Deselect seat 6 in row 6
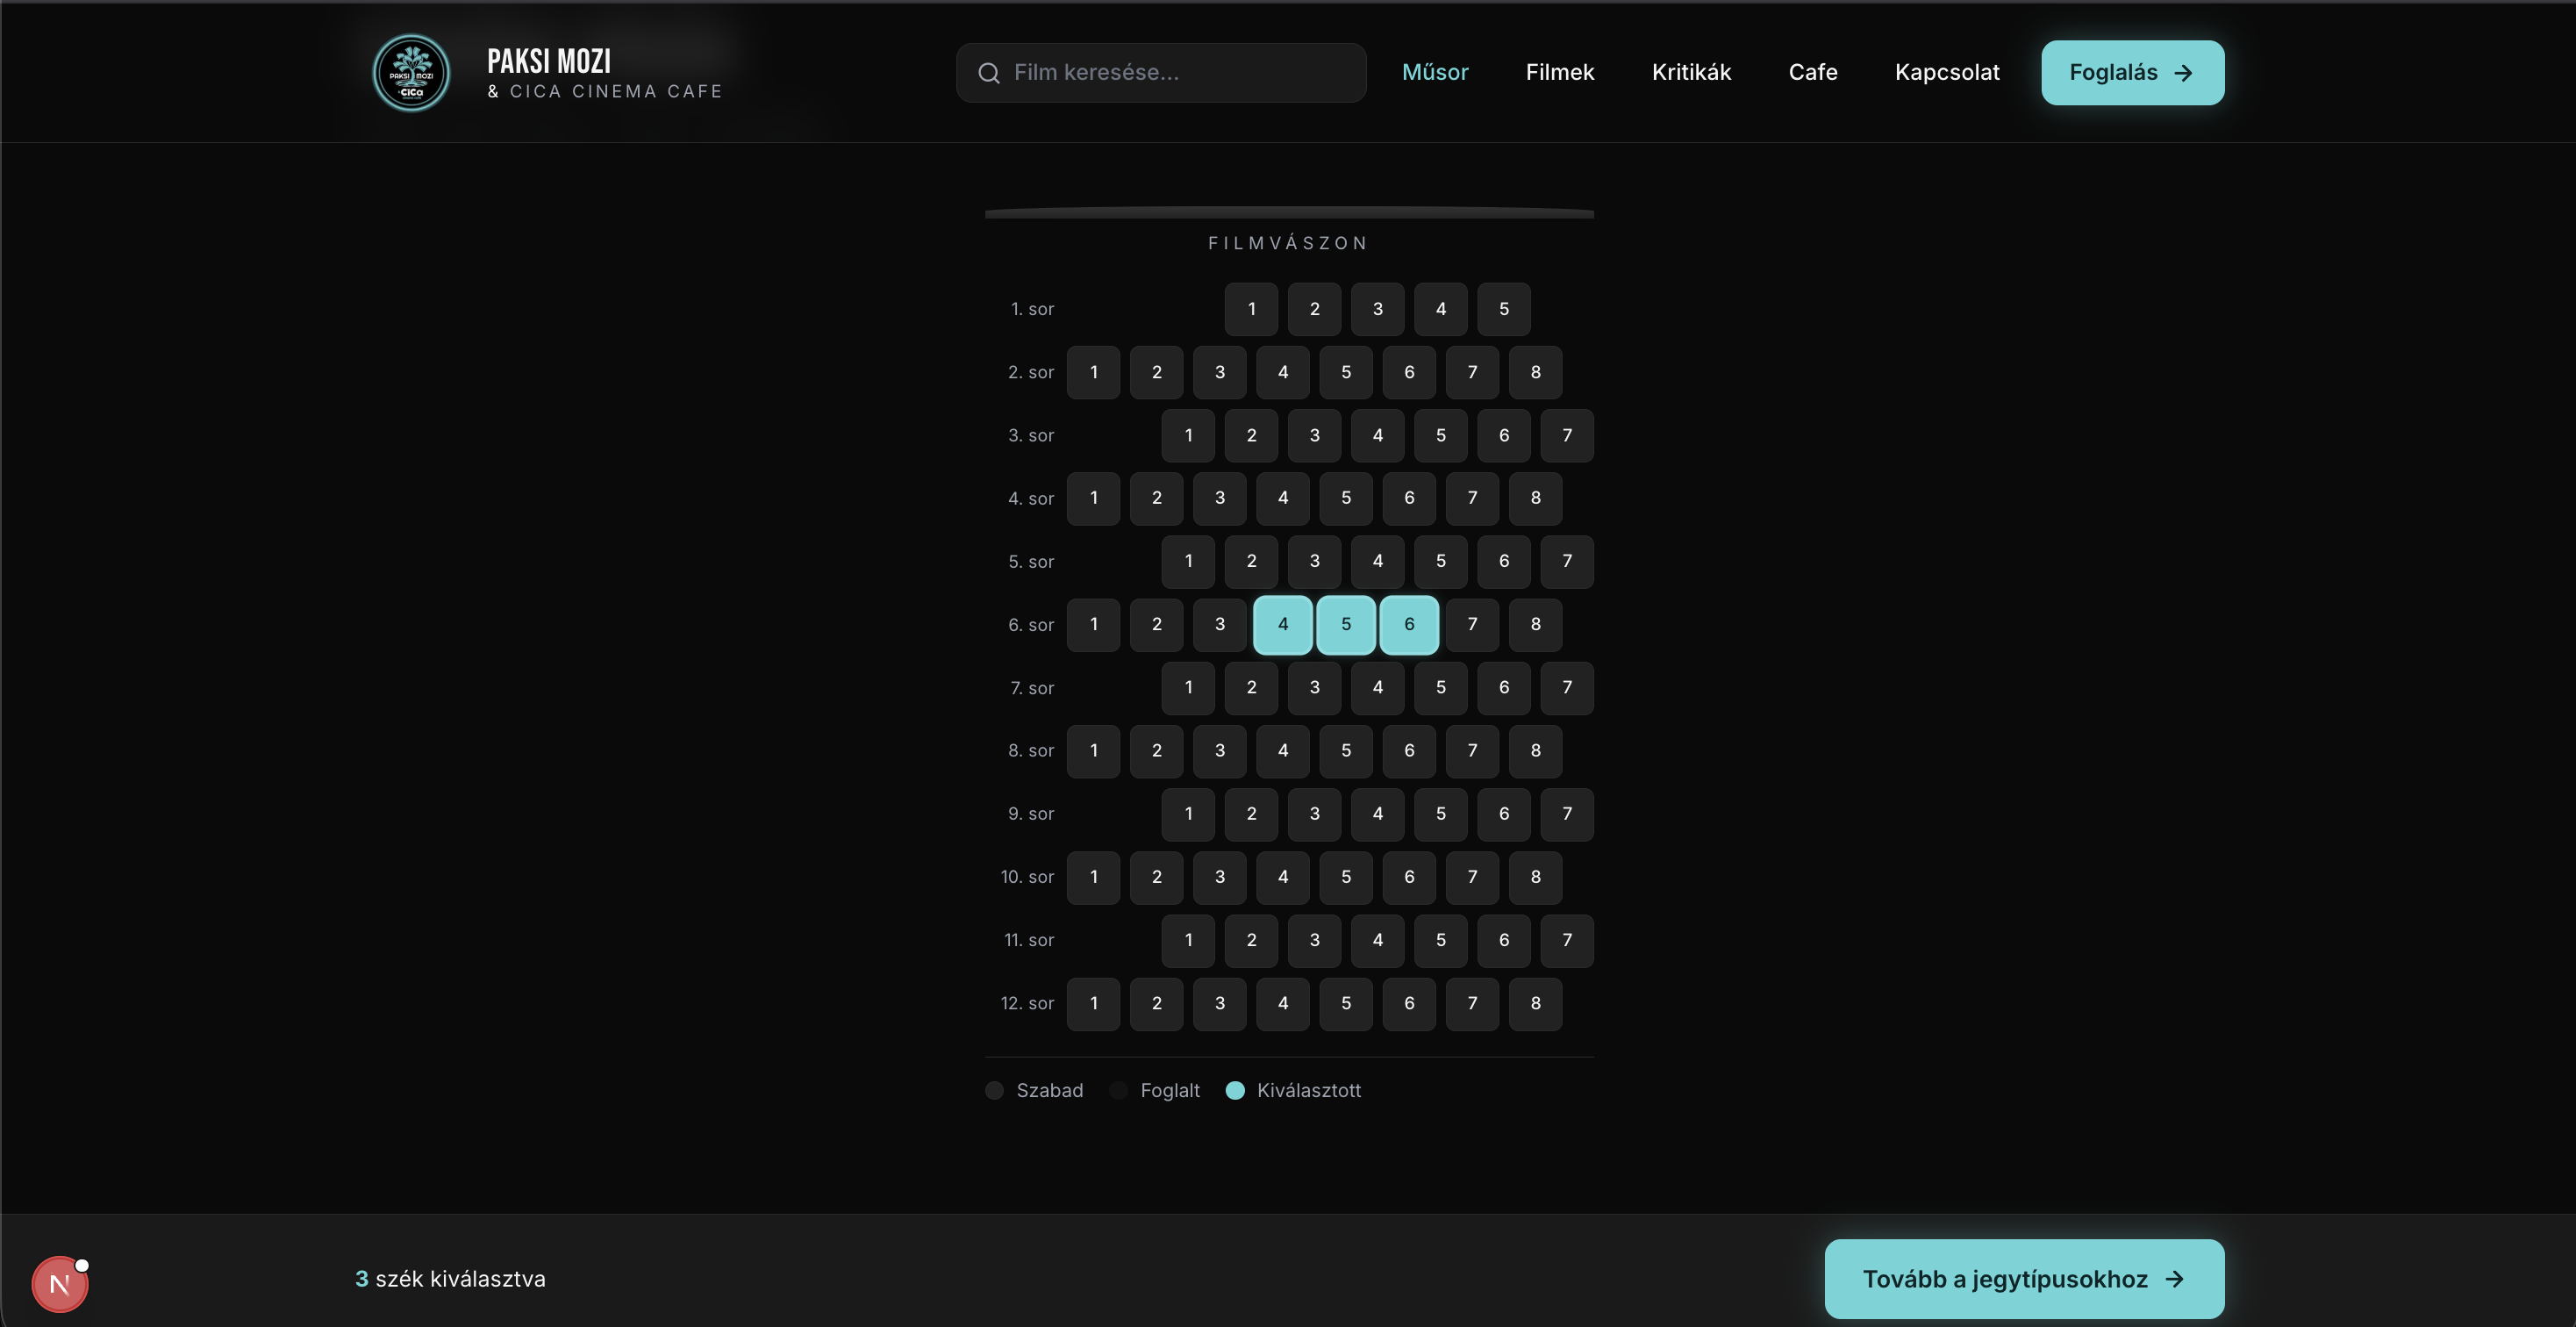 click(x=1409, y=624)
